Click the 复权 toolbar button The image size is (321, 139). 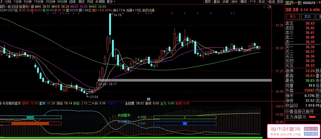pos(208,2)
